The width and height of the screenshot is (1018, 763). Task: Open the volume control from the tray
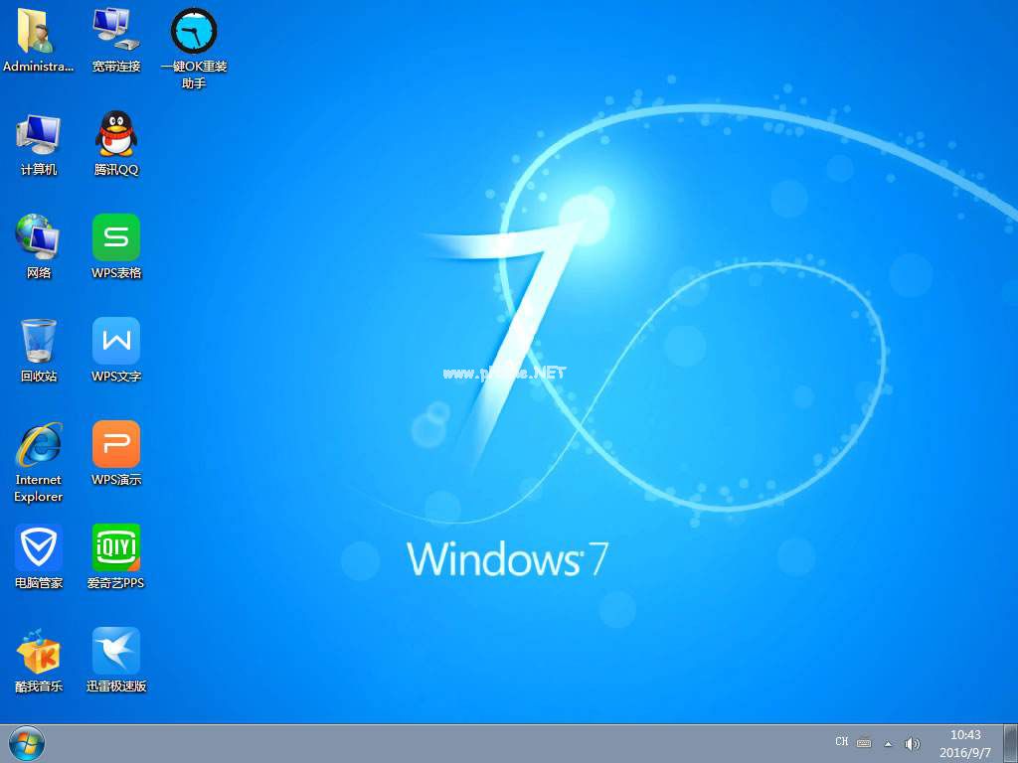913,743
